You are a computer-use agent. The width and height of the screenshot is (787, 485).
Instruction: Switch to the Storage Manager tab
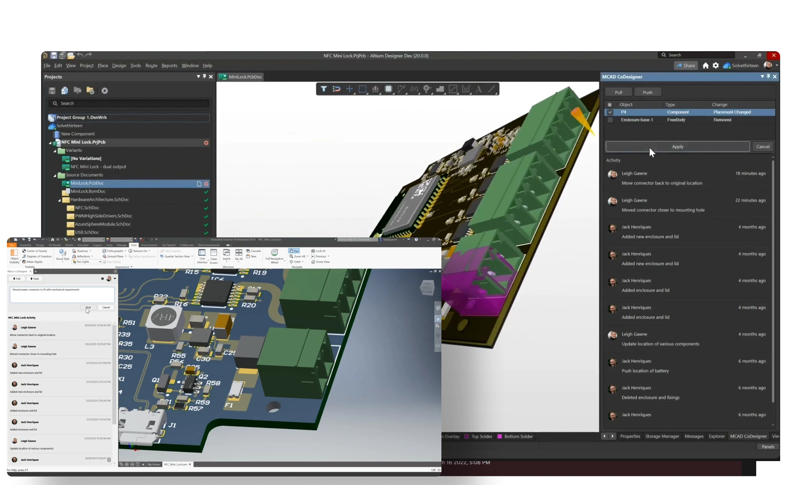(662, 436)
